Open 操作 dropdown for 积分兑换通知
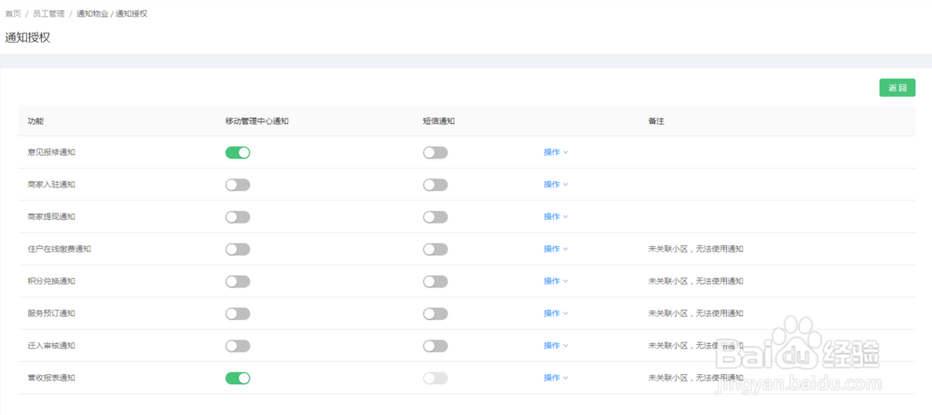This screenshot has height=415, width=932. tap(555, 282)
